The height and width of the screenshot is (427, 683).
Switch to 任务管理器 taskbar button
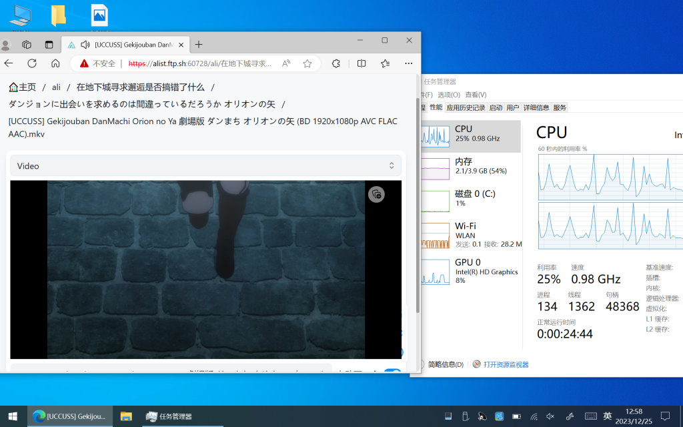click(x=183, y=416)
